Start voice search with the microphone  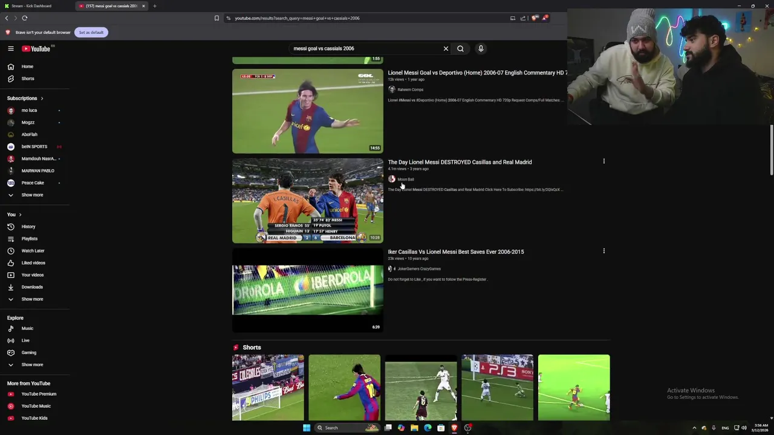481,48
